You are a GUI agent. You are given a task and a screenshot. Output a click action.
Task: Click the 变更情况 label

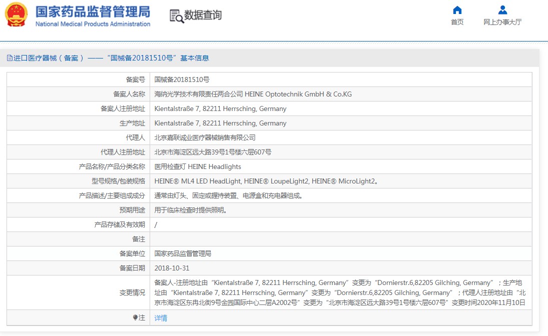pos(133,292)
